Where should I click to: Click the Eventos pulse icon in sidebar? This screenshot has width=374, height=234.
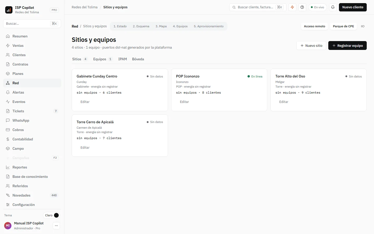pos(8,102)
